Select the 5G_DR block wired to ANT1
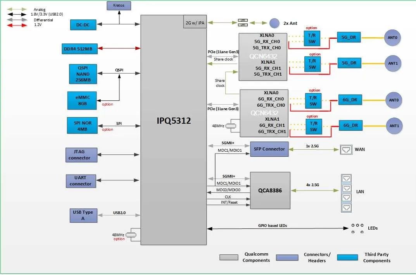The height and width of the screenshot is (275, 416). click(349, 63)
